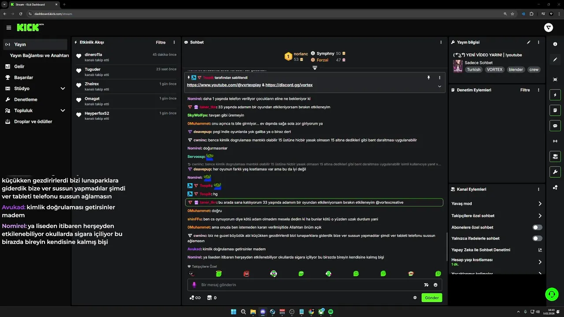Toggle the camera panel in the right toolbar
Screen dimensions: 564x317
coord(555,156)
